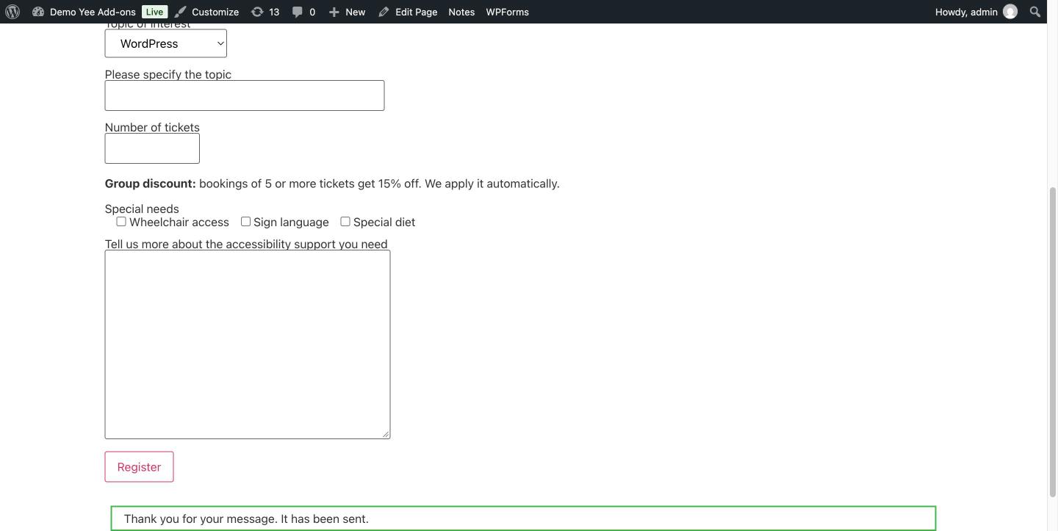Viewport: 1058px width, 531px height.
Task: Click the Edit Page pencil icon
Action: [384, 12]
